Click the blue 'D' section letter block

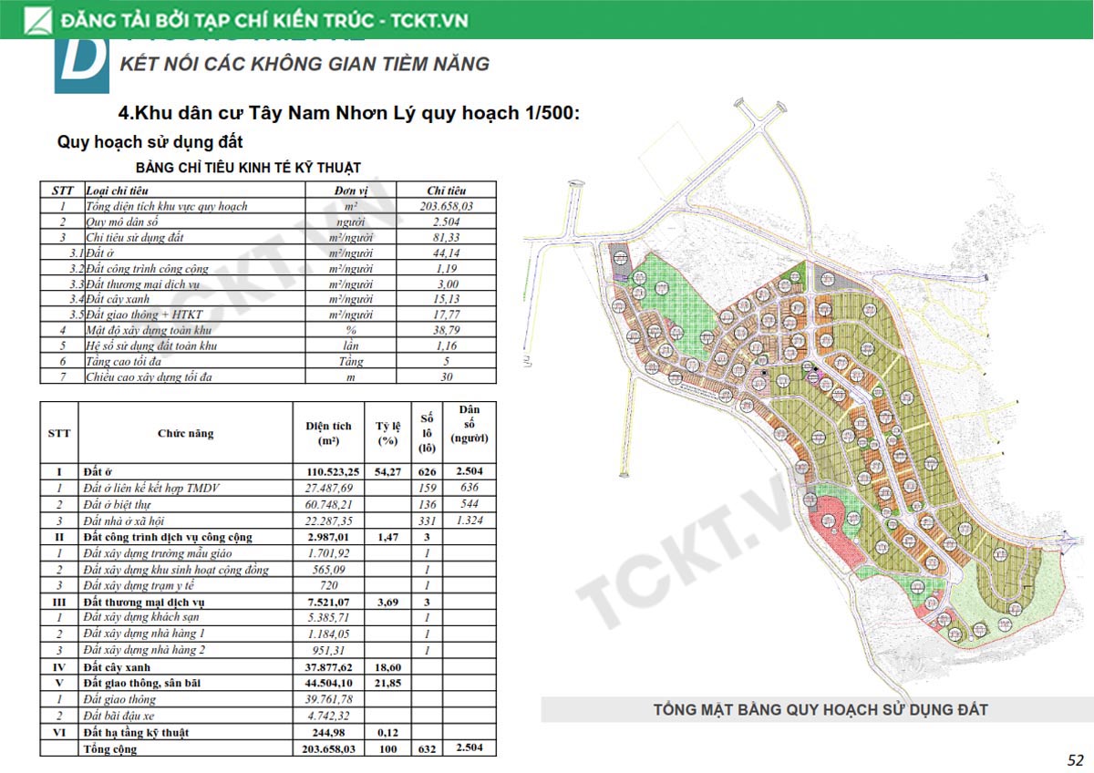click(82, 66)
